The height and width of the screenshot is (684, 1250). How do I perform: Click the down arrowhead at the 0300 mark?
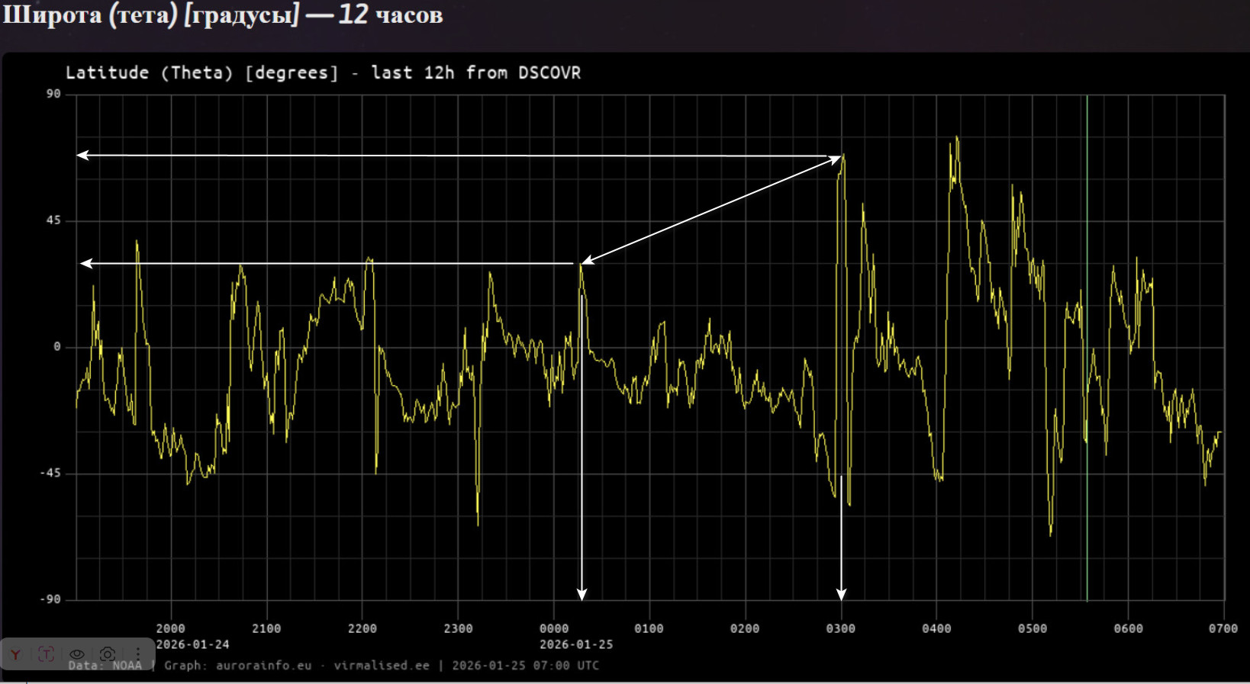[x=841, y=595]
